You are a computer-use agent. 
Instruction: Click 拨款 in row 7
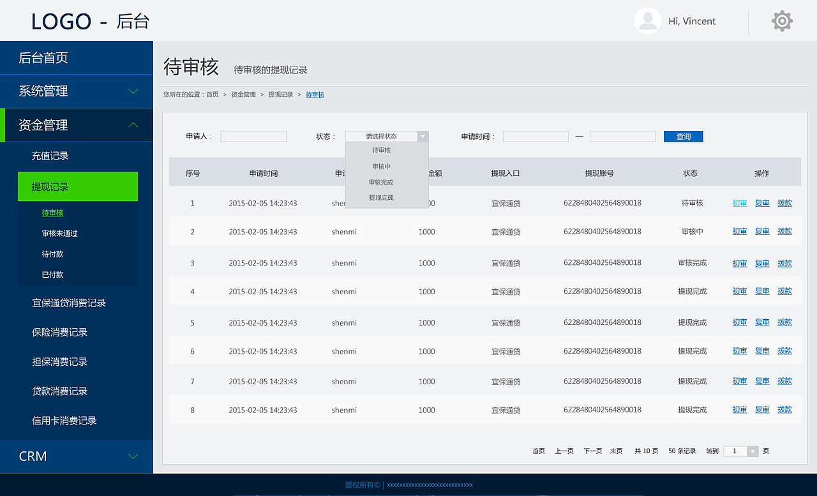pos(784,381)
